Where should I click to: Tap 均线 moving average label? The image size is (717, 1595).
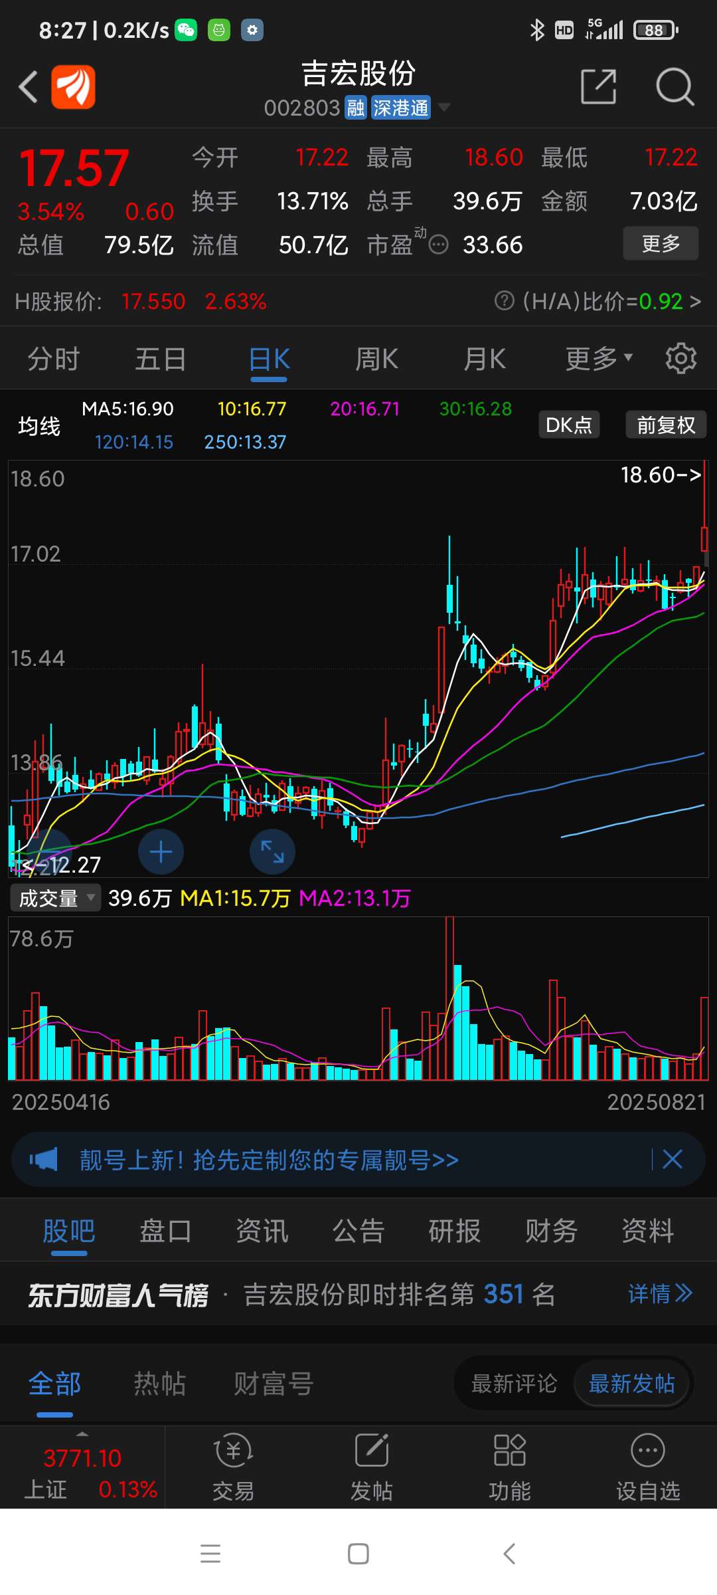click(x=39, y=425)
